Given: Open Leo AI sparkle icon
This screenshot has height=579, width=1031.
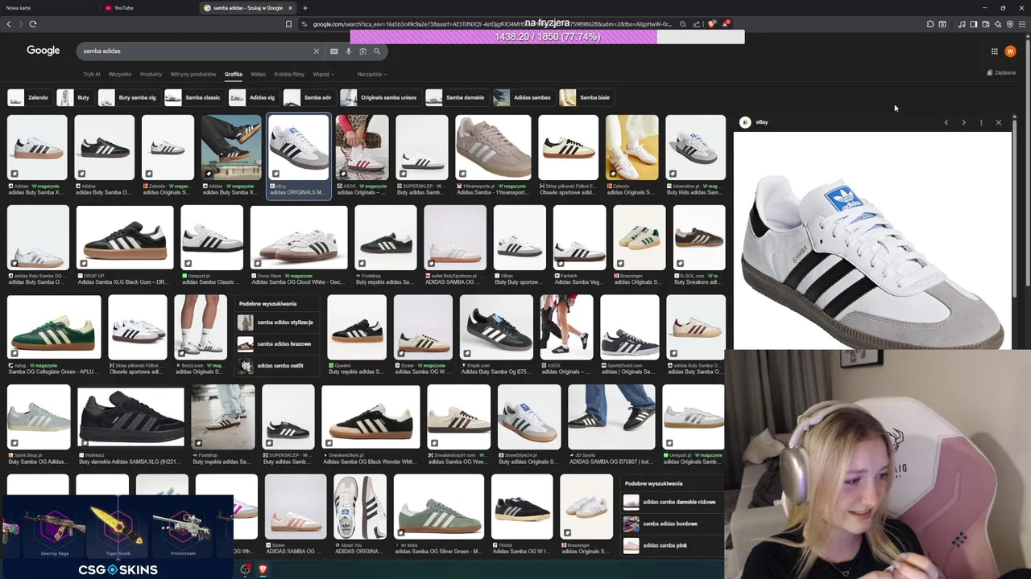Looking at the screenshot, I should coord(997,24).
